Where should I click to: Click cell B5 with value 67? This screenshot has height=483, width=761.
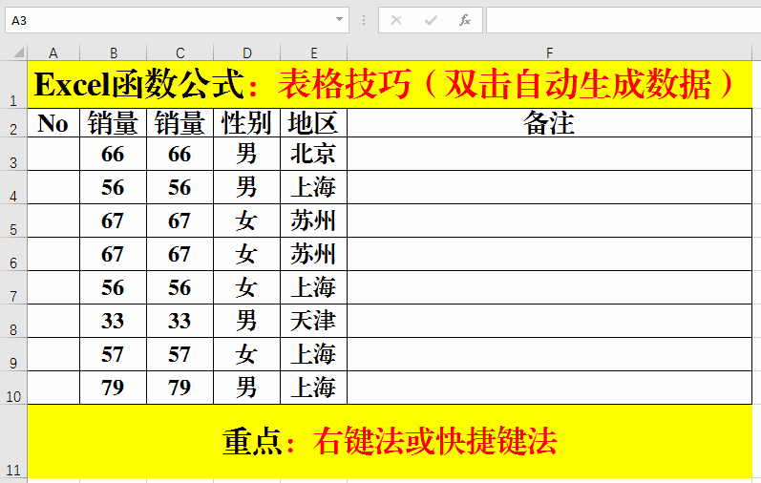(113, 220)
